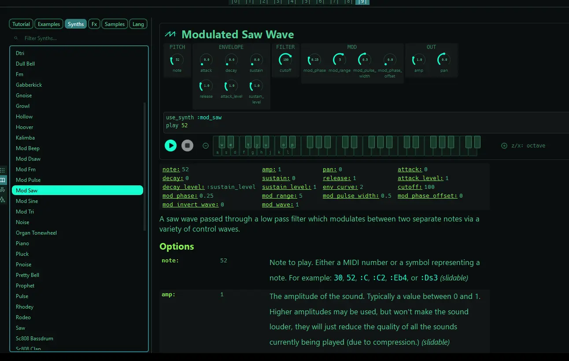Adjust the note knob in PITCH
The width and height of the screenshot is (569, 361).
[x=177, y=60]
